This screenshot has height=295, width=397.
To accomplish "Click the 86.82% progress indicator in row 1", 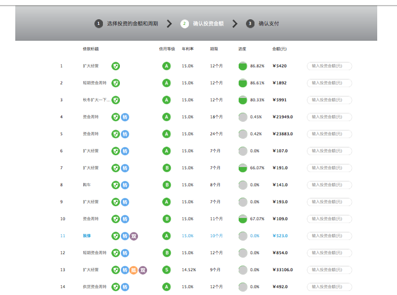I will point(243,66).
